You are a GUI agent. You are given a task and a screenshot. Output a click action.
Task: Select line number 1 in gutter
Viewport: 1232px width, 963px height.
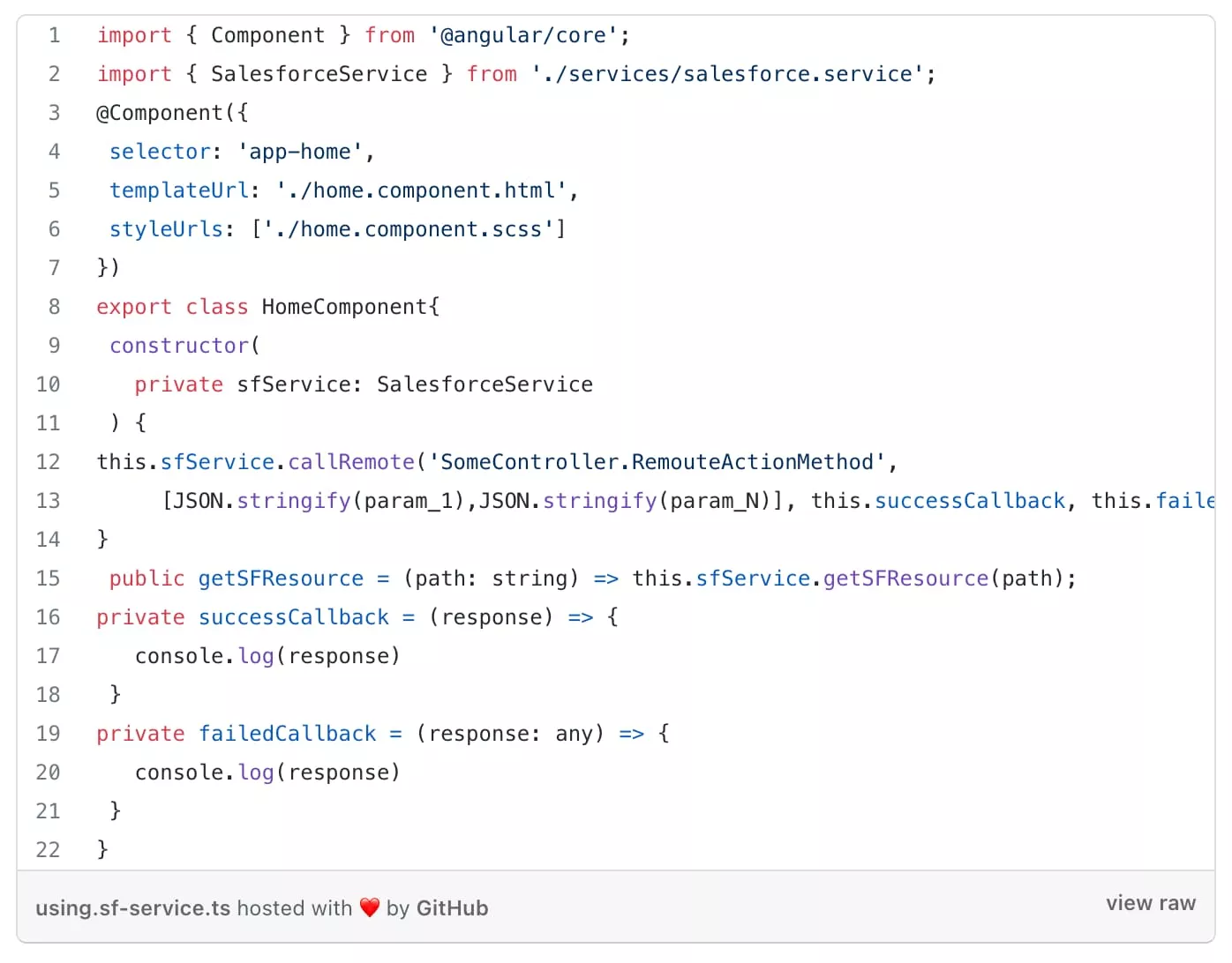(x=54, y=35)
